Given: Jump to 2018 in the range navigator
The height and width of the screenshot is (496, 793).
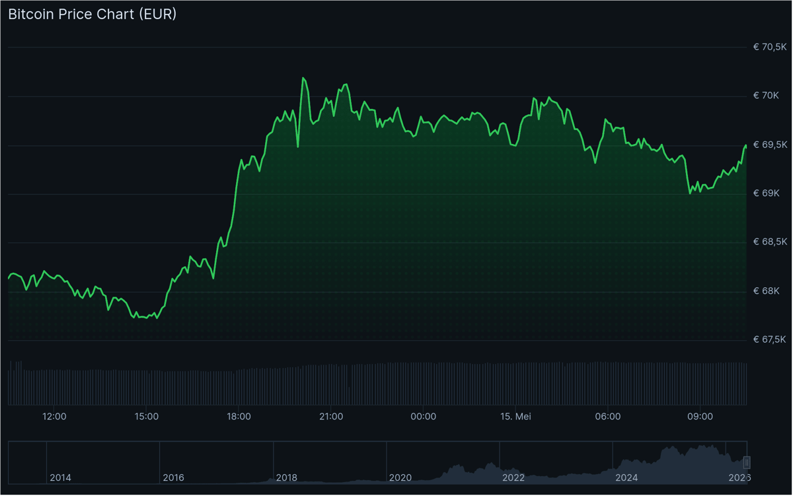Looking at the screenshot, I should point(287,478).
